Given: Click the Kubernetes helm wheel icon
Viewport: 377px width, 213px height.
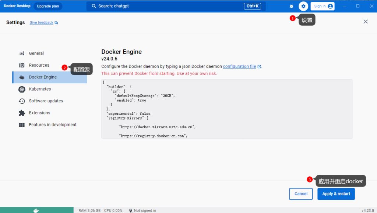Looking at the screenshot, I should [22, 89].
